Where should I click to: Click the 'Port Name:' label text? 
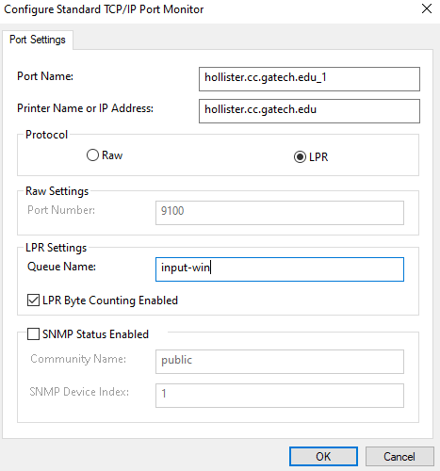(x=45, y=76)
